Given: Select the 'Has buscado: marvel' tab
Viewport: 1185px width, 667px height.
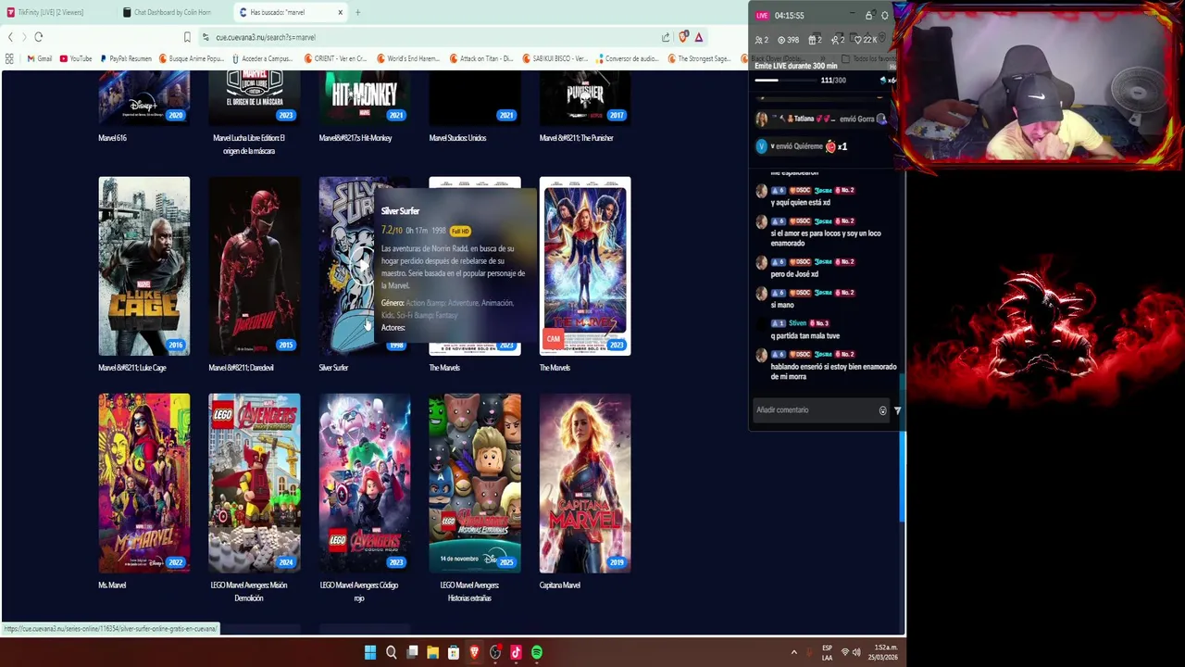Looking at the screenshot, I should [x=290, y=12].
